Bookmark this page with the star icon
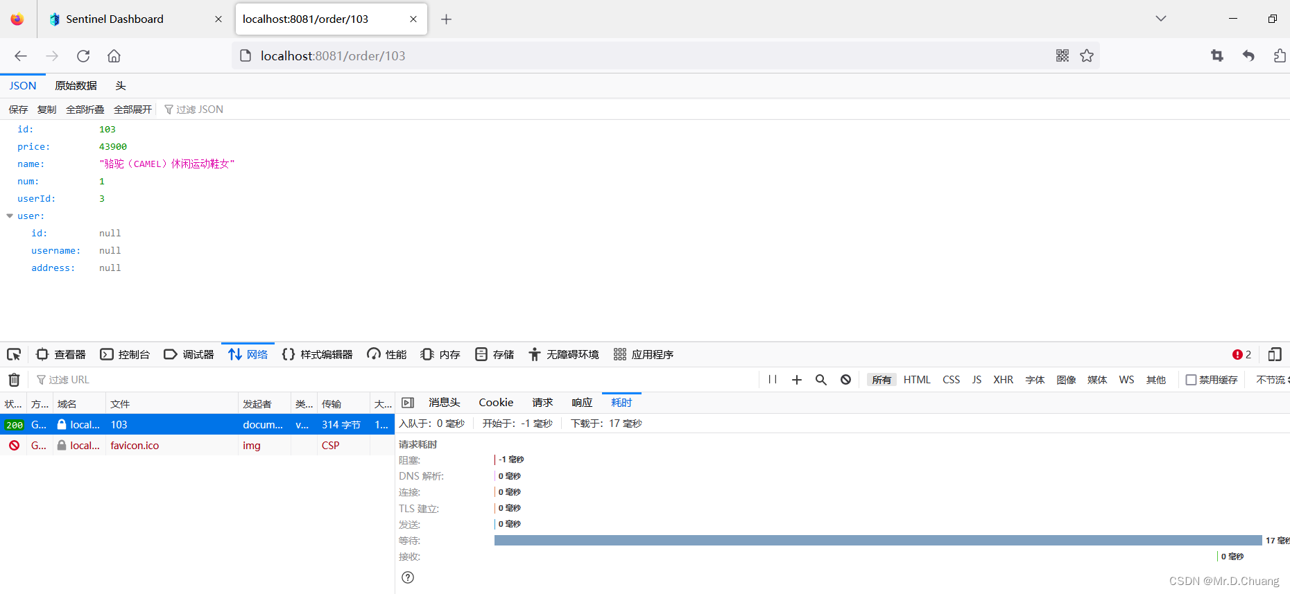 1087,55
